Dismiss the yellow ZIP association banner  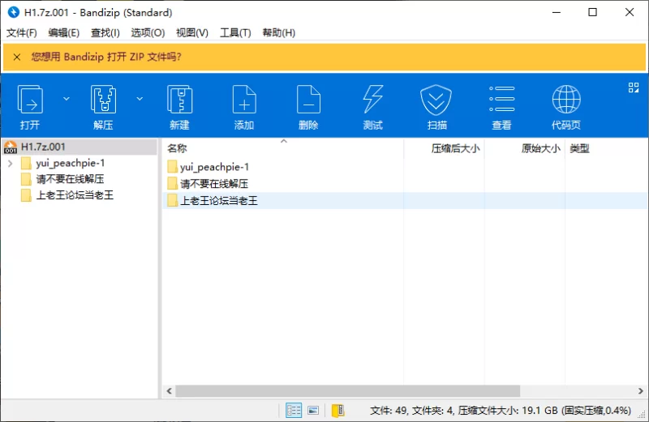coord(16,57)
